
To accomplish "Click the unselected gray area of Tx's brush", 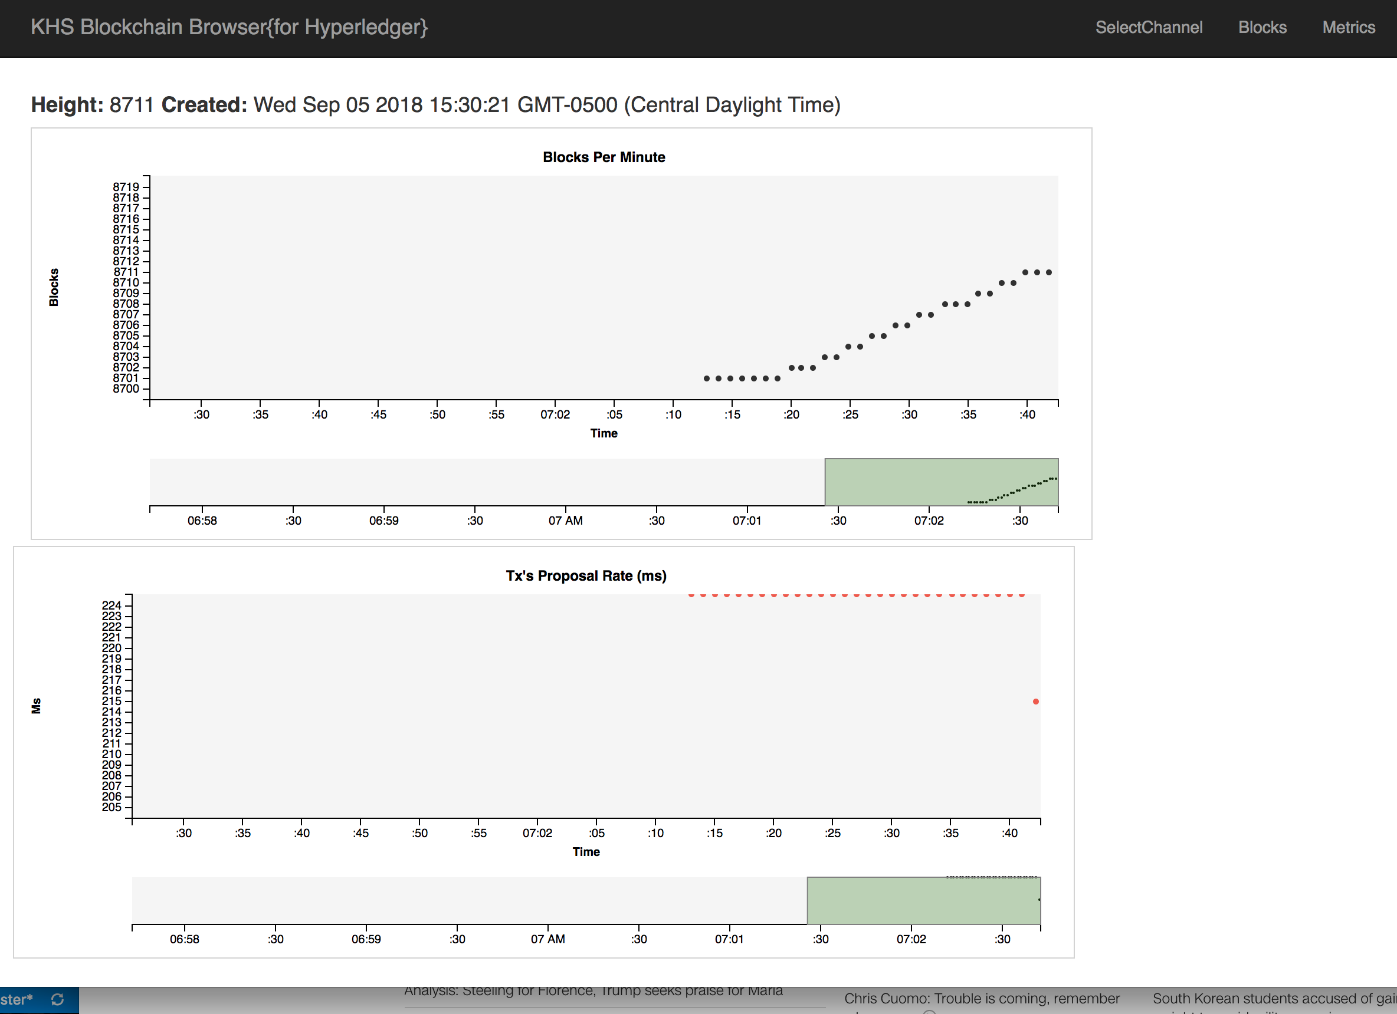I will (x=468, y=901).
